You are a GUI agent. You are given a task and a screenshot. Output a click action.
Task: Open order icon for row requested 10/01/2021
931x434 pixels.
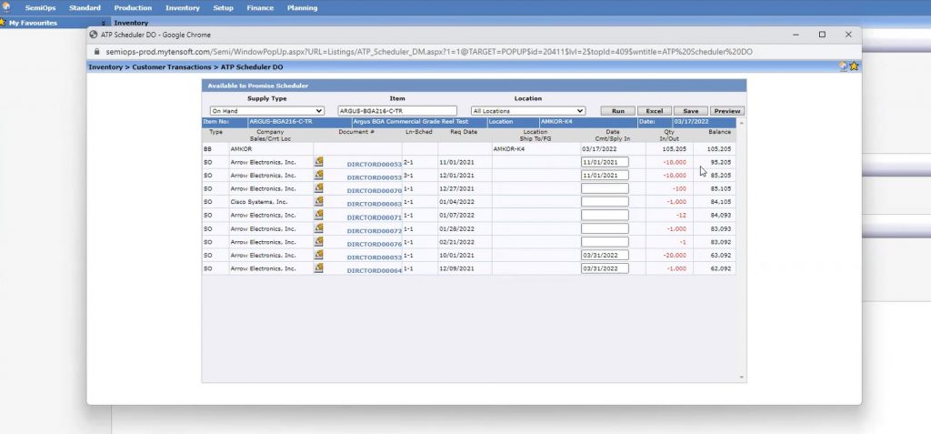[x=319, y=254]
